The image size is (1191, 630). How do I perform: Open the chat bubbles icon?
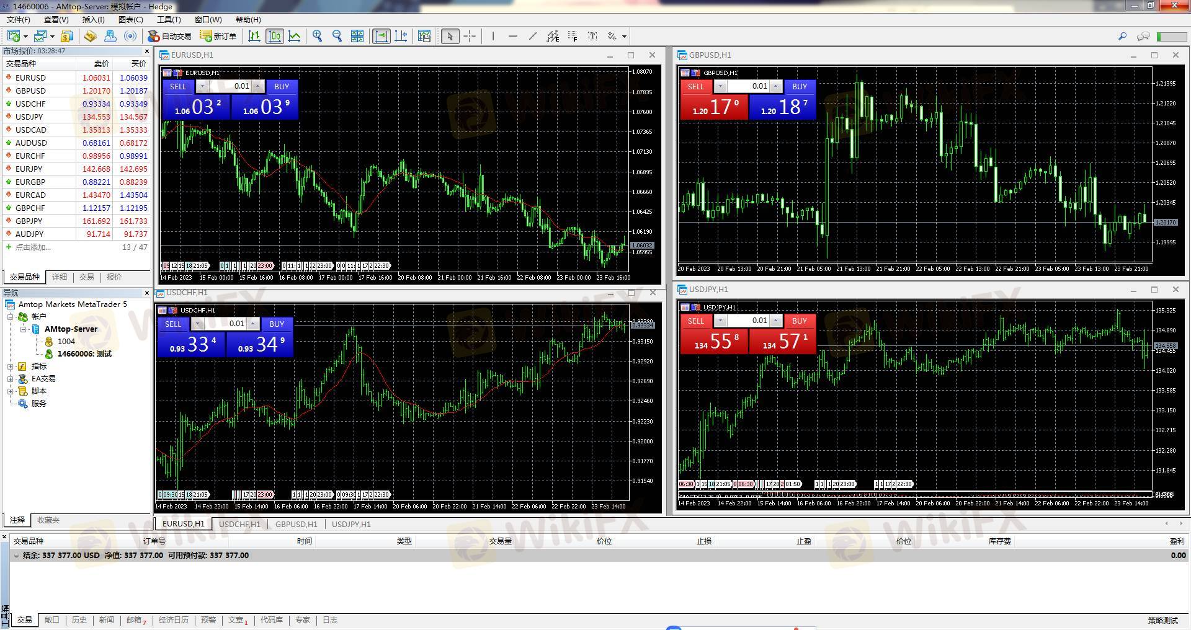[x=1143, y=36]
